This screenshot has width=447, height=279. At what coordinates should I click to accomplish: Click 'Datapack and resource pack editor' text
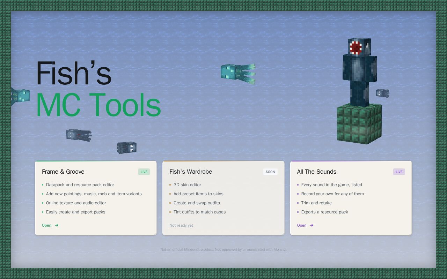point(80,185)
